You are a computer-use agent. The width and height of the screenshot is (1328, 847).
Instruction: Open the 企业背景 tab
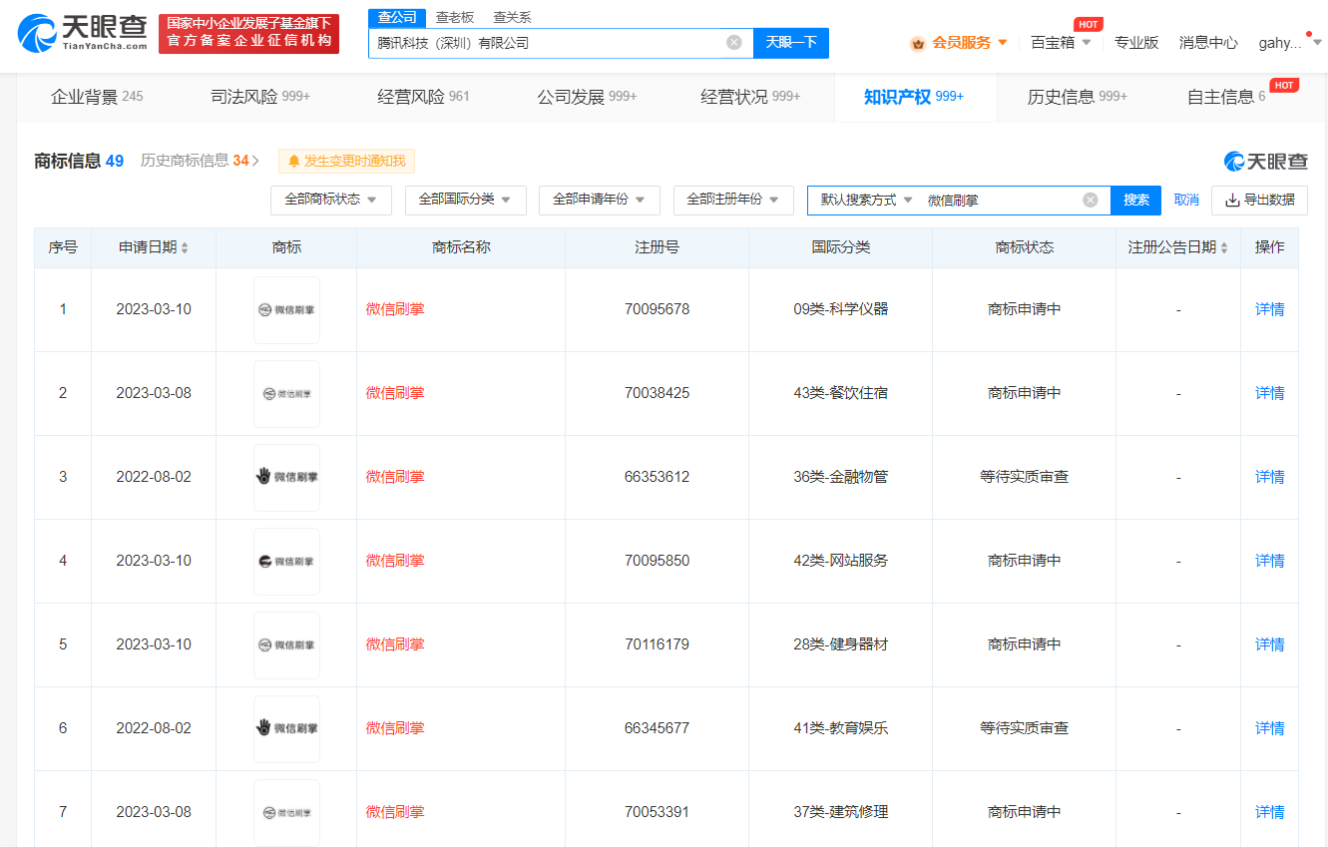click(x=97, y=97)
